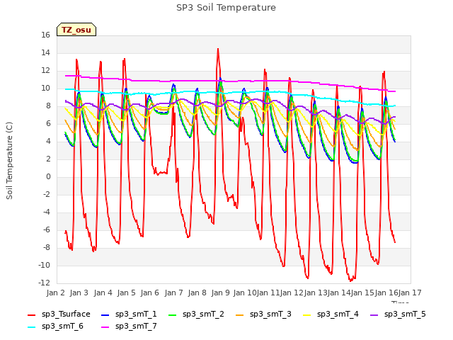Click the Jan 9 x-axis tick label
This screenshot has height=340, width=453.
[x=220, y=293]
